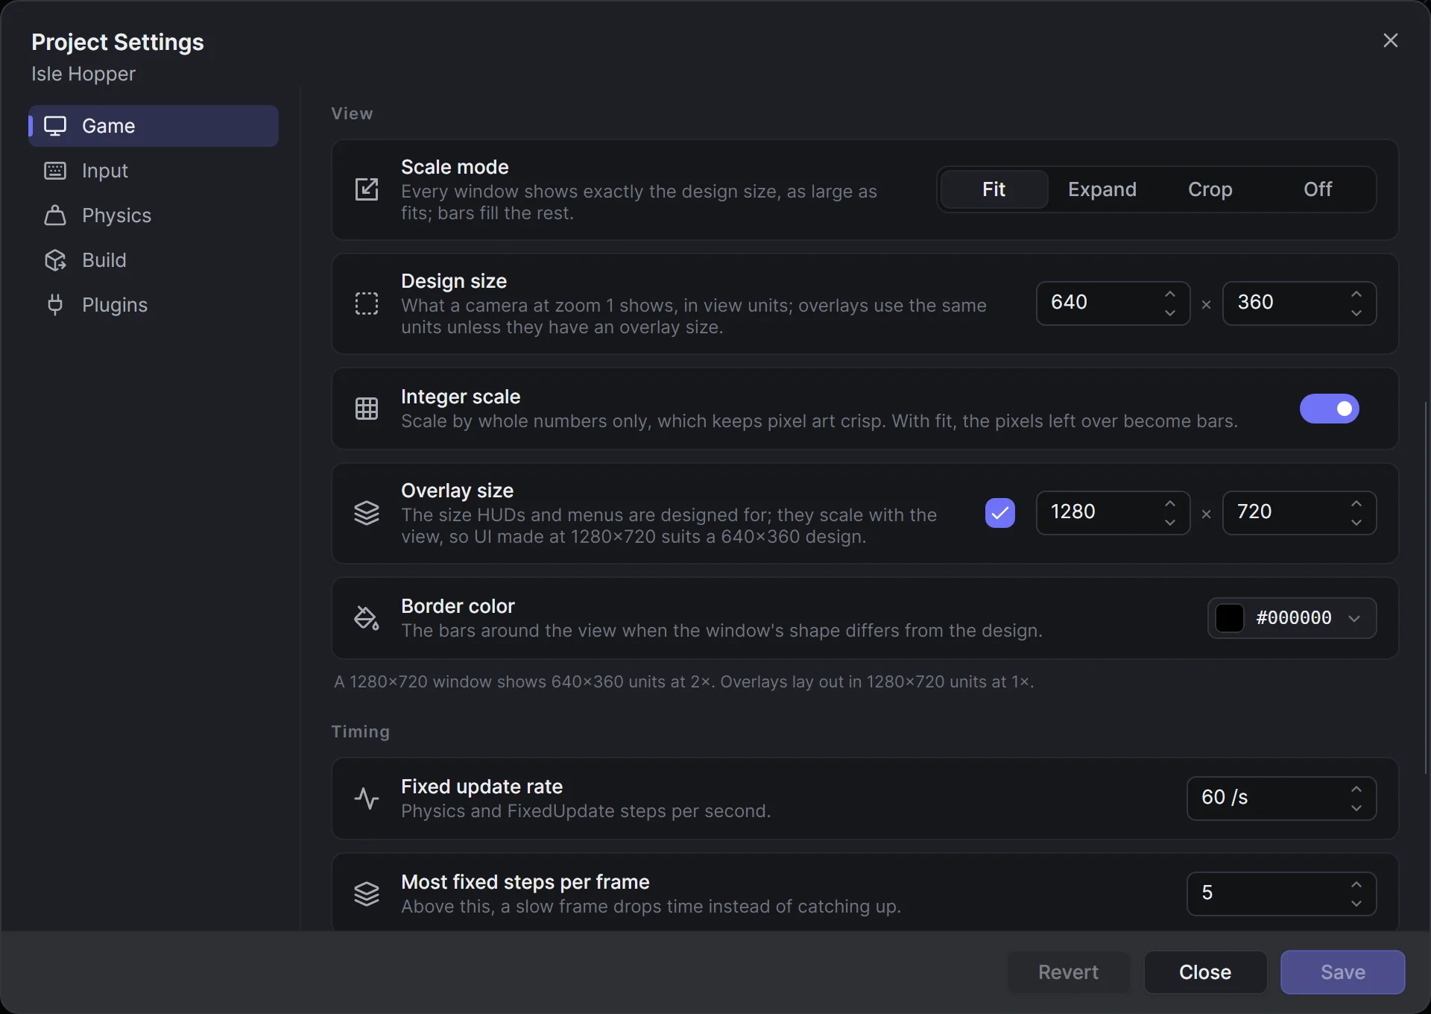Viewport: 1431px width, 1014px height.
Task: Switch to the Physics settings tab
Action: coord(154,215)
